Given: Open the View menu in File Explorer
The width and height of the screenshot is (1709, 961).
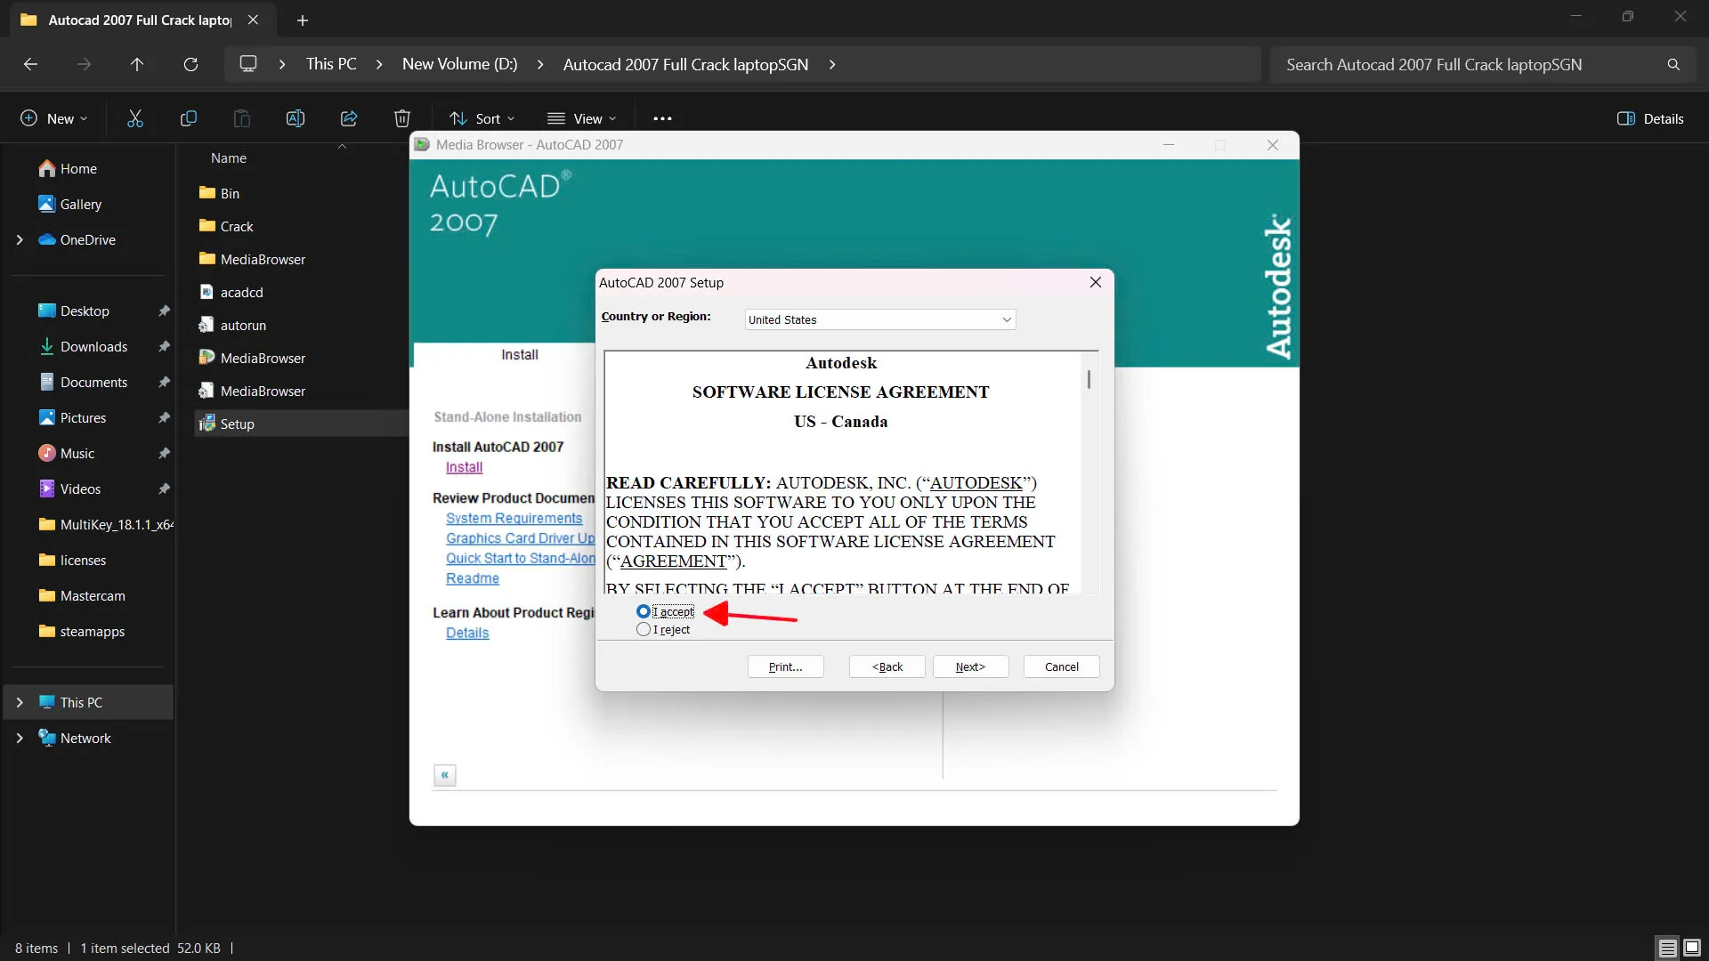Looking at the screenshot, I should coord(582,117).
